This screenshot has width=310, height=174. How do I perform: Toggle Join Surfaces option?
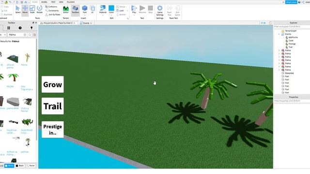click(x=53, y=14)
